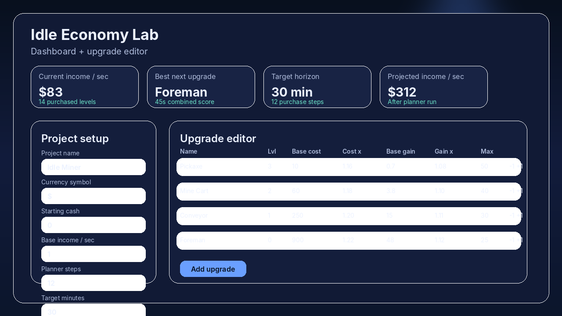562x316 pixels.
Task: Edit the Base income / sec field
Action: (94, 254)
